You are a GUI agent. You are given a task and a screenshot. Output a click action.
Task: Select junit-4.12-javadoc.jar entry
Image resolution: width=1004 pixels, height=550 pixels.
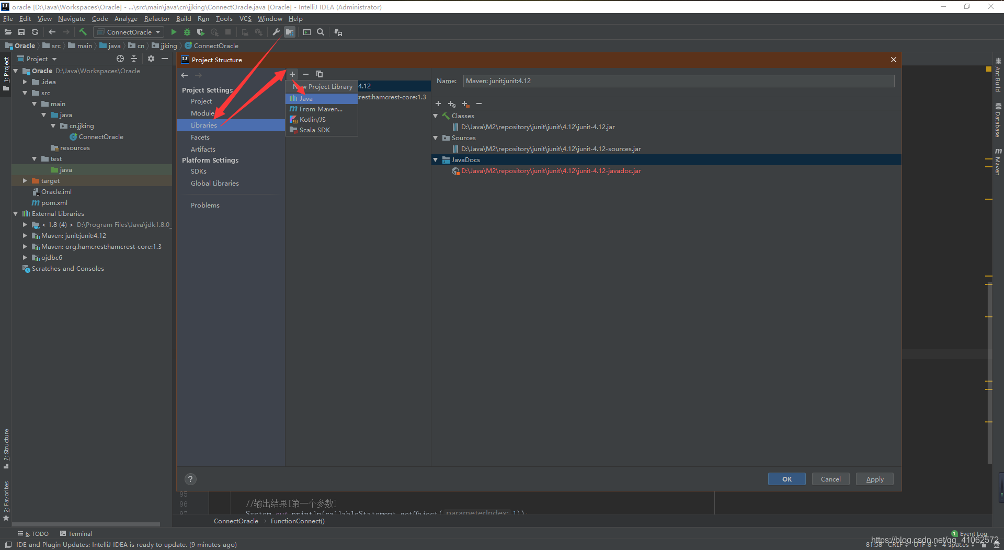(551, 171)
